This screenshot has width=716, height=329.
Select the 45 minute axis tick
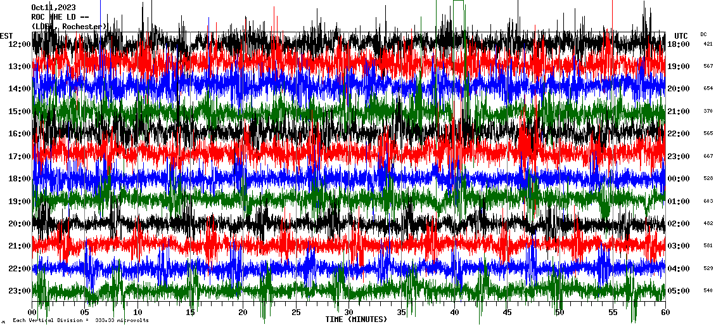point(506,313)
